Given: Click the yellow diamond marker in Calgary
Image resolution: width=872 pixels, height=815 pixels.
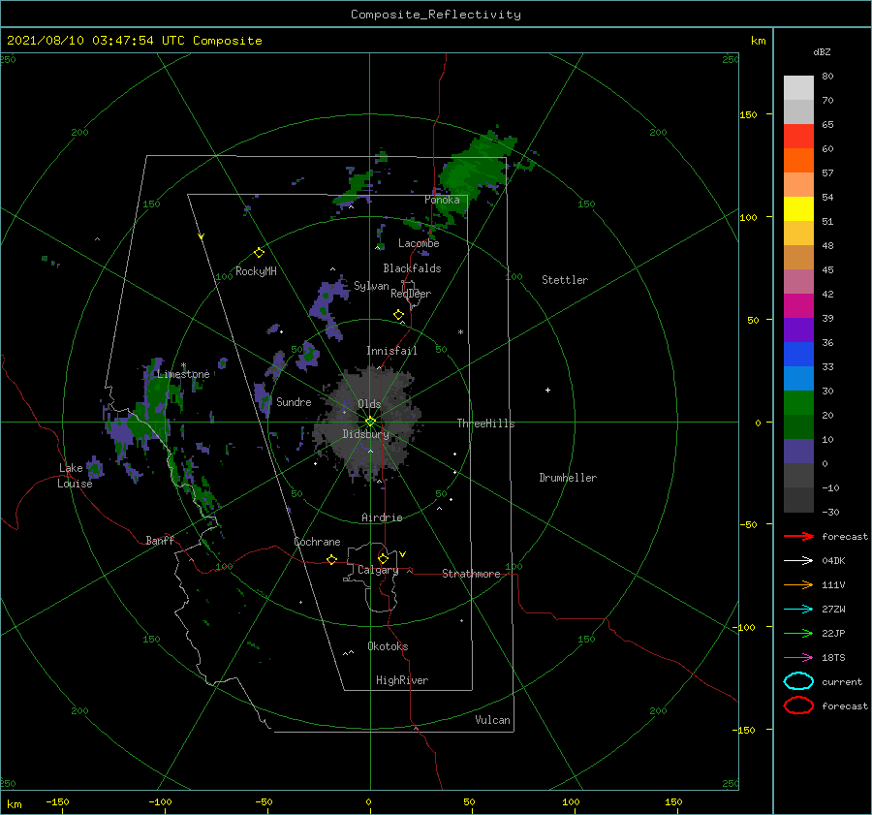Looking at the screenshot, I should (x=383, y=558).
